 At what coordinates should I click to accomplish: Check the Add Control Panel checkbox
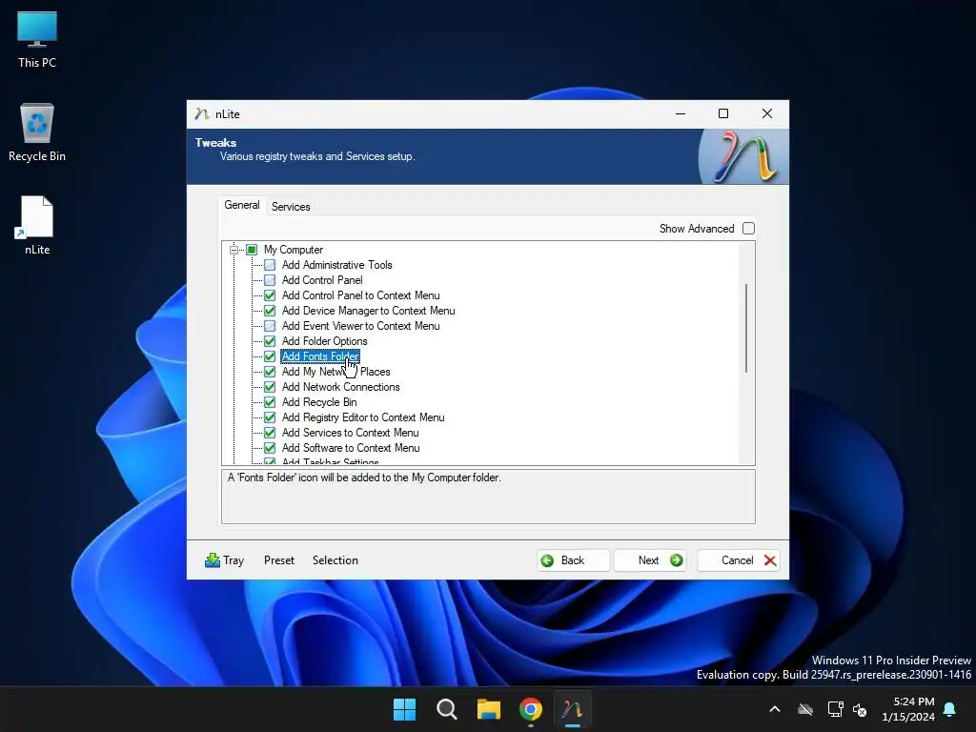pos(270,280)
